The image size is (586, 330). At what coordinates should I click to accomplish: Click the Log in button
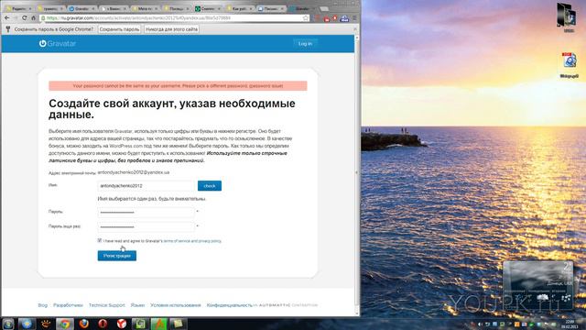305,44
